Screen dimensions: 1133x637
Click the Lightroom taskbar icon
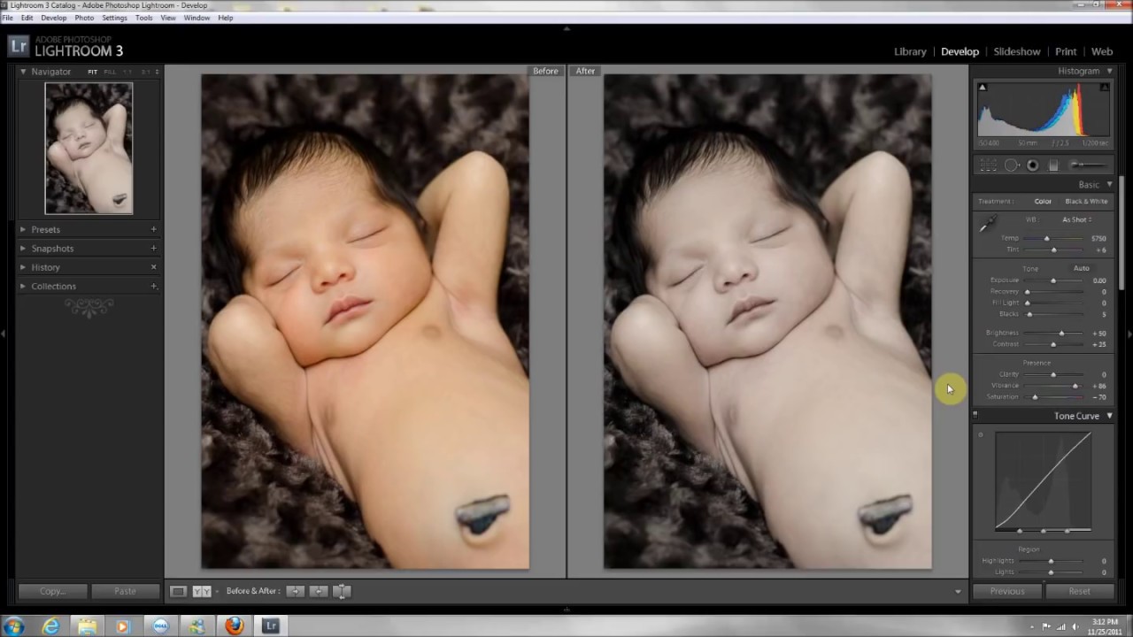[x=271, y=626]
